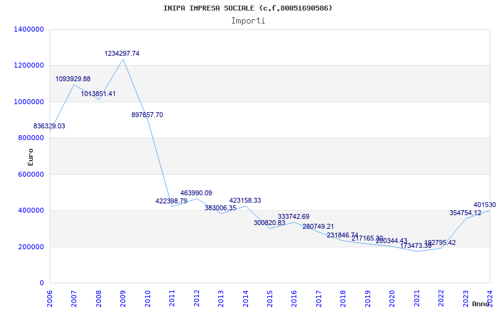Click the x-axis year 2009
496x310 pixels.
point(123,298)
